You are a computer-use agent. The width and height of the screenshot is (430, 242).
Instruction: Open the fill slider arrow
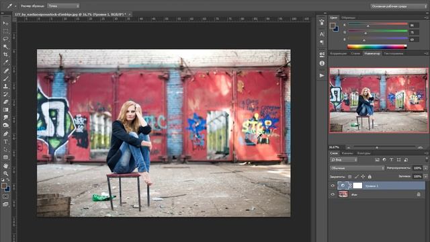pyautogui.click(x=425, y=176)
